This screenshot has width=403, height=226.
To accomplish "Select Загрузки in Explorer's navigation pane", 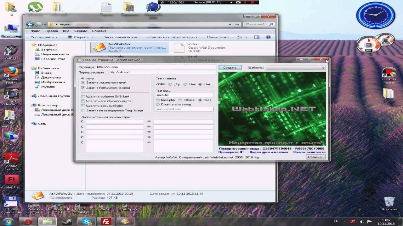I will (x=49, y=50).
